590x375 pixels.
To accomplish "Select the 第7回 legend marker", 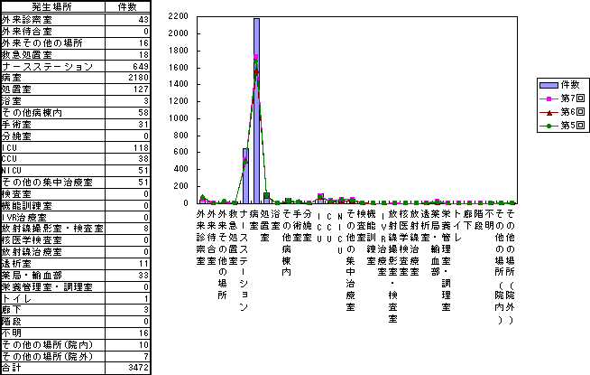I will [548, 98].
